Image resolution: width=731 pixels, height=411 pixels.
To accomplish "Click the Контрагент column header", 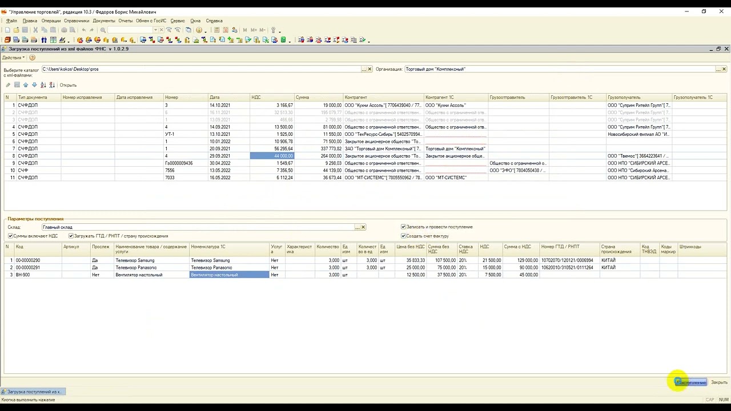I will click(384, 98).
